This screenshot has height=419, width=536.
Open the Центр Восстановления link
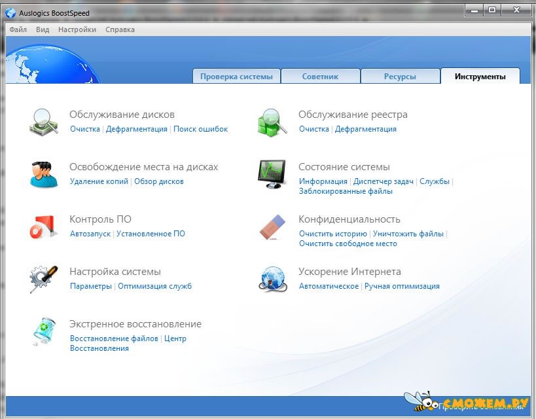128,344
